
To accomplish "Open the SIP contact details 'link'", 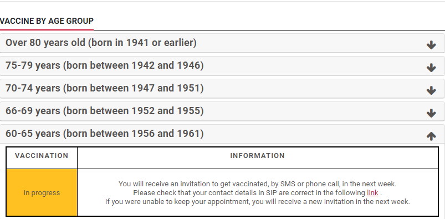I will click(x=372, y=193).
